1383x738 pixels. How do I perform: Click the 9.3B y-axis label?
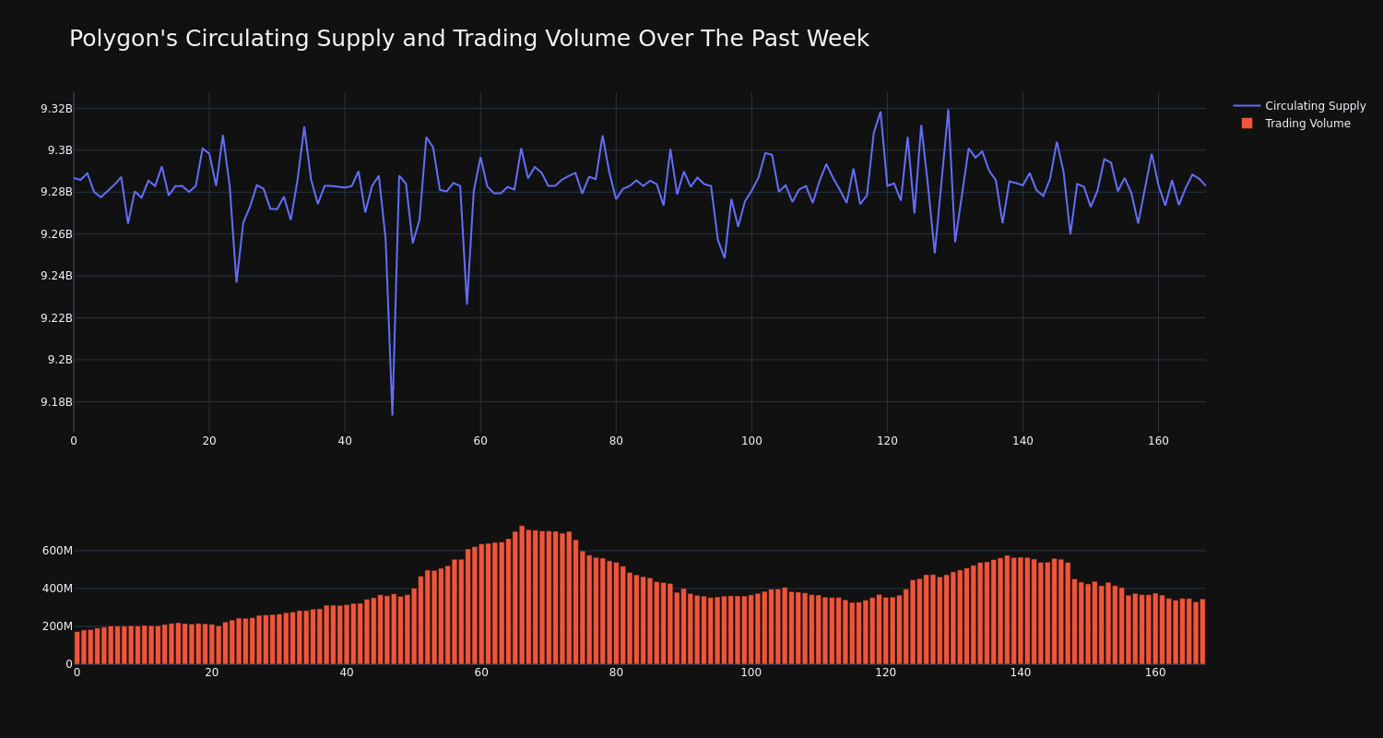pyautogui.click(x=60, y=150)
